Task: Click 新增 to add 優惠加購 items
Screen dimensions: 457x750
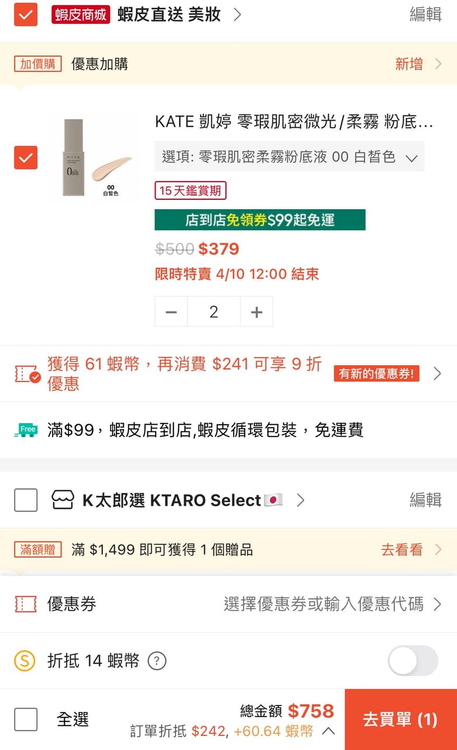Action: tap(409, 64)
